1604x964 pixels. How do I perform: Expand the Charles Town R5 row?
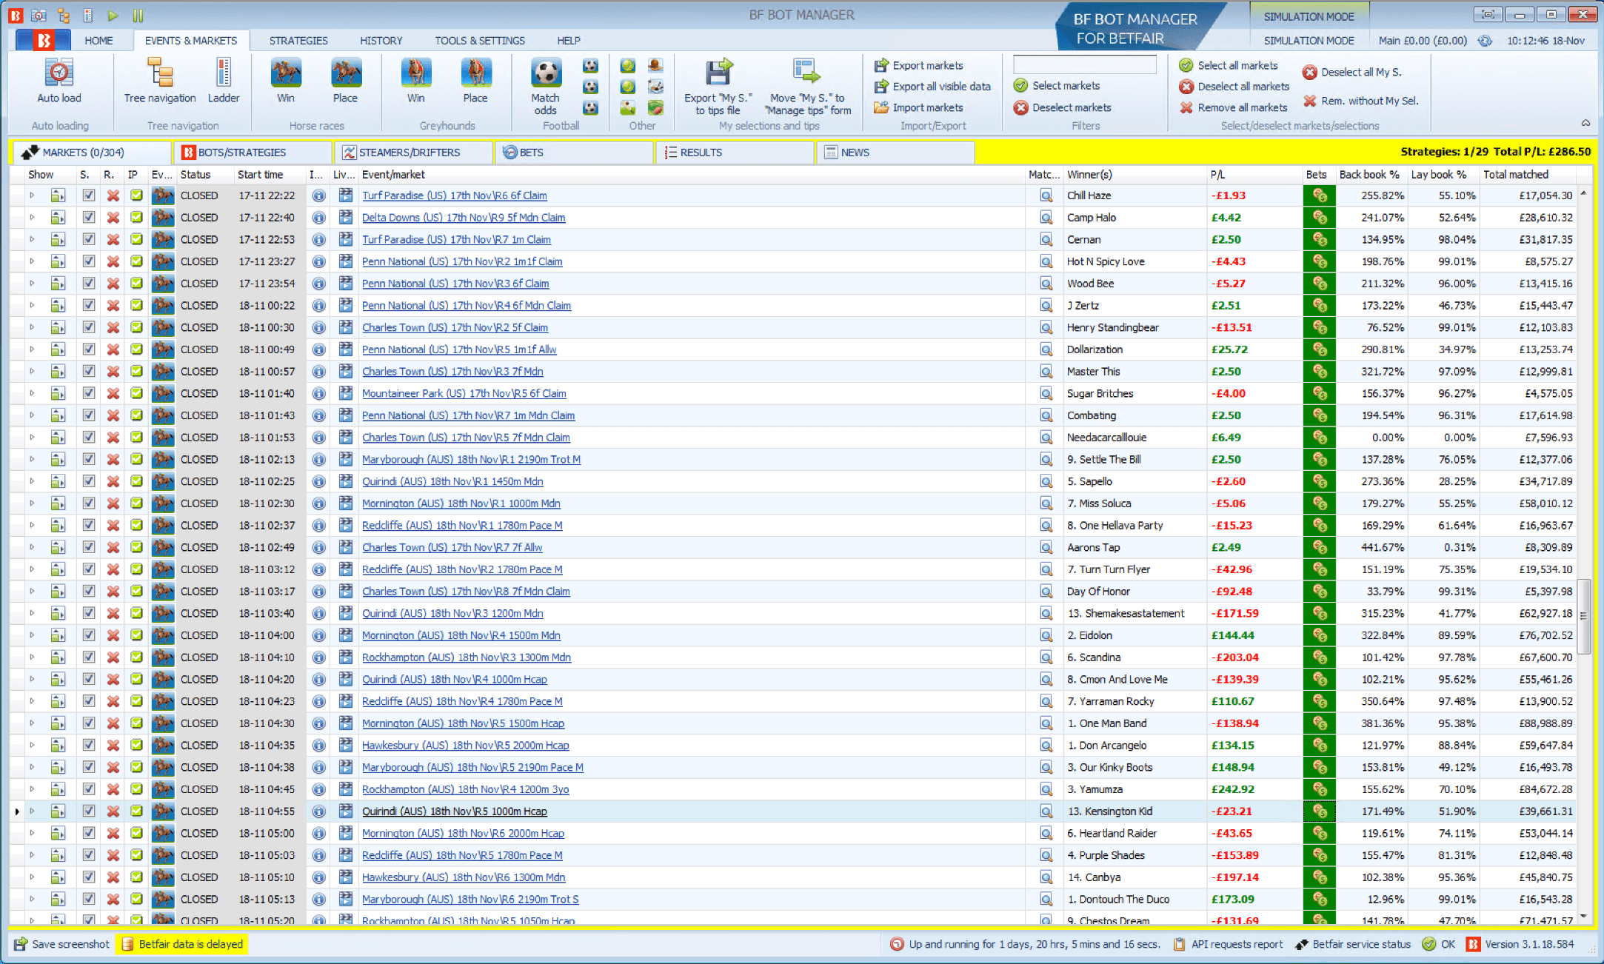32,438
